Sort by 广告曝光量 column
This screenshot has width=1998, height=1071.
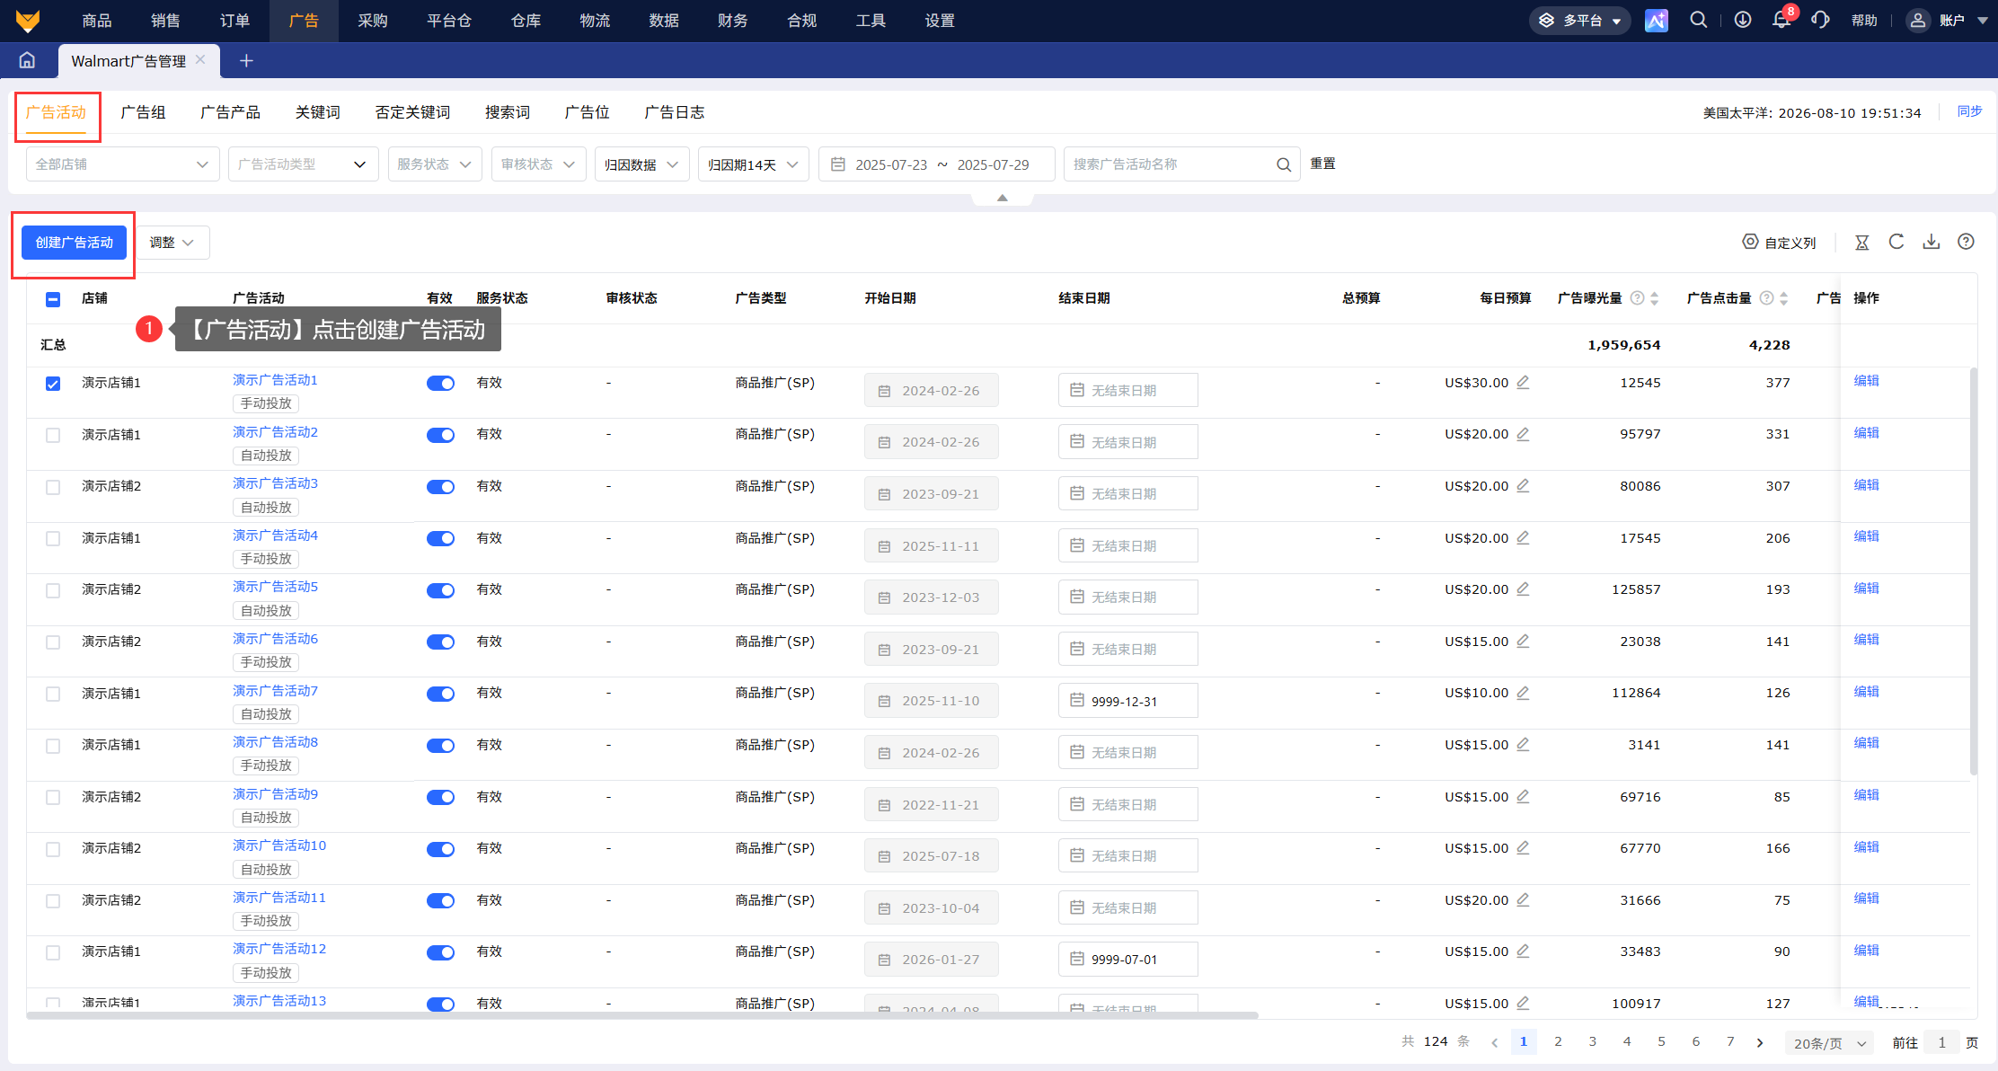pyautogui.click(x=1655, y=298)
